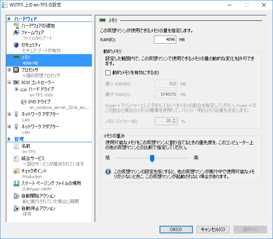Viewport: 273px width, 239px height.
Task: Select the SCSI コントローラー icon
Action: pyautogui.click(x=16, y=82)
